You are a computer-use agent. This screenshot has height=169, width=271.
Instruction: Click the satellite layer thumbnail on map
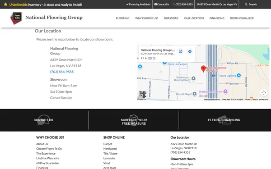[143, 95]
